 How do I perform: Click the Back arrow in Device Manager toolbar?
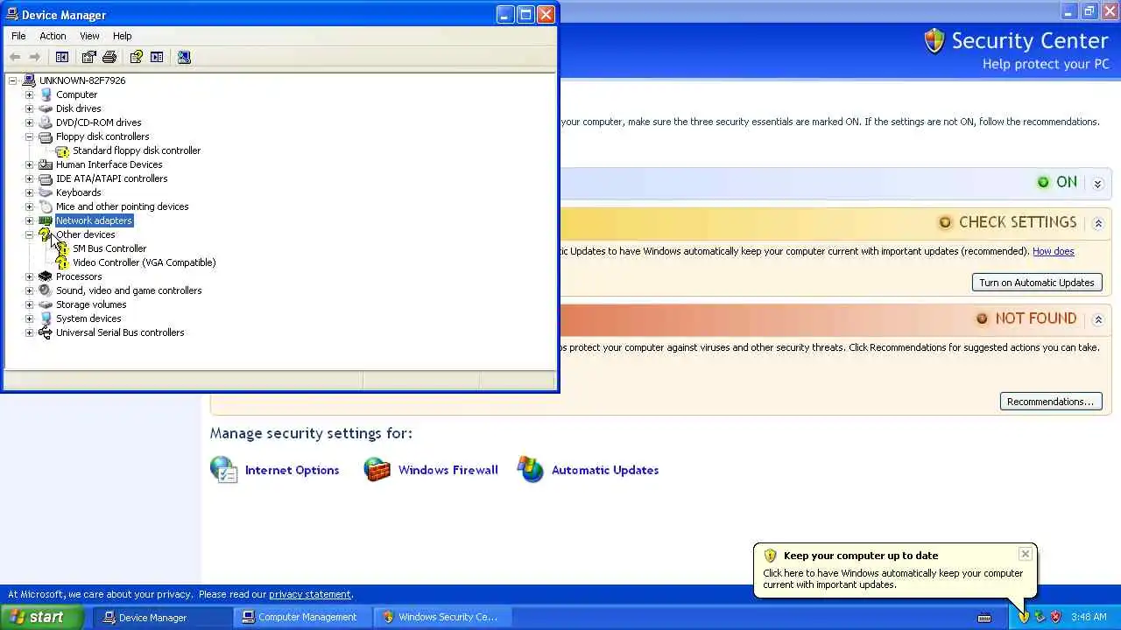[15, 57]
